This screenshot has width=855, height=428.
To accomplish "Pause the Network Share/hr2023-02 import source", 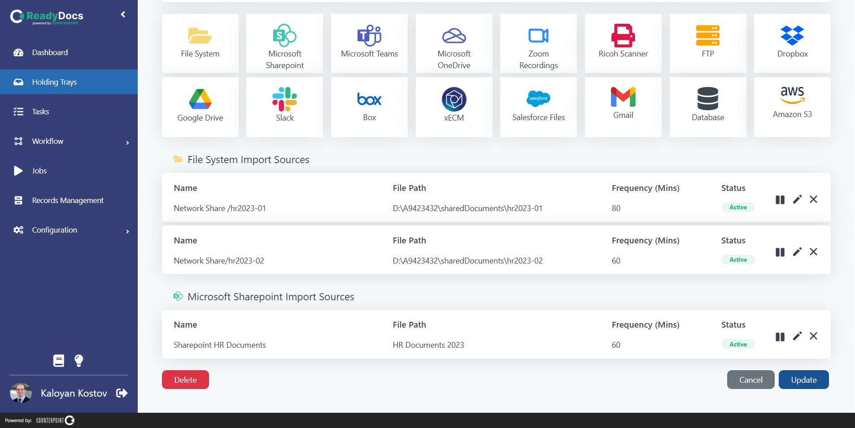I will pos(780,252).
